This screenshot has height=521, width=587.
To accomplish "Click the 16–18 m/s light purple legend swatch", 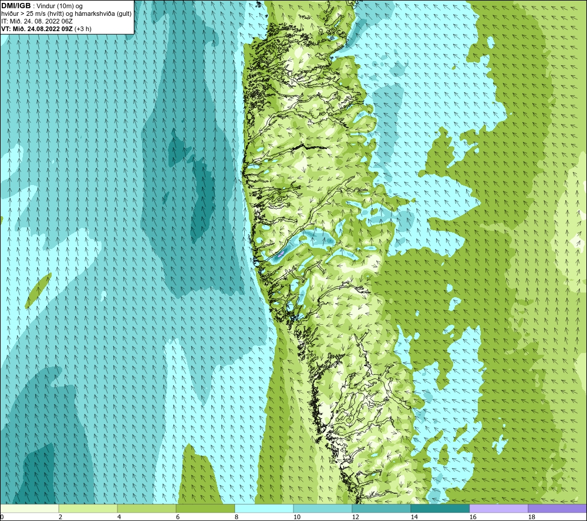I will [498, 508].
